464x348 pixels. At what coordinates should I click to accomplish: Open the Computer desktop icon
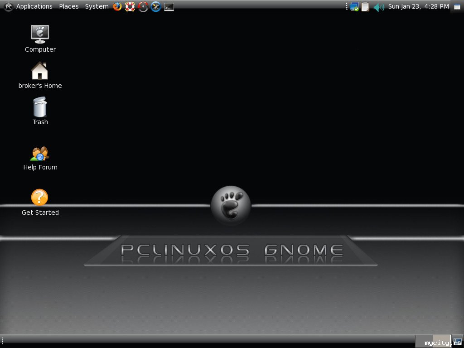tap(40, 39)
